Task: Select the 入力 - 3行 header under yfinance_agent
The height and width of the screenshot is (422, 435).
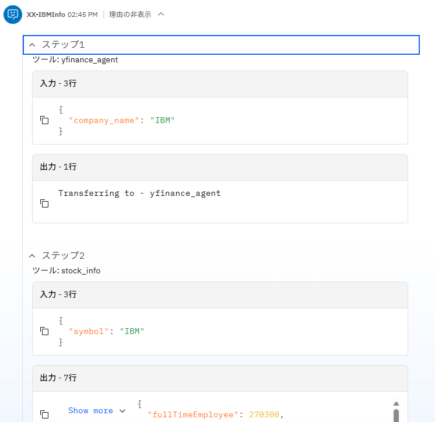Action: (x=58, y=84)
